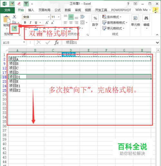This screenshot has width=161, height=166.
Task: Open the Merge and Center dropdown arrow
Action: coord(87,23)
